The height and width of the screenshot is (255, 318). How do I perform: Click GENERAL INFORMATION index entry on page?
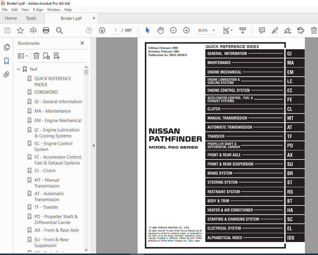245,54
